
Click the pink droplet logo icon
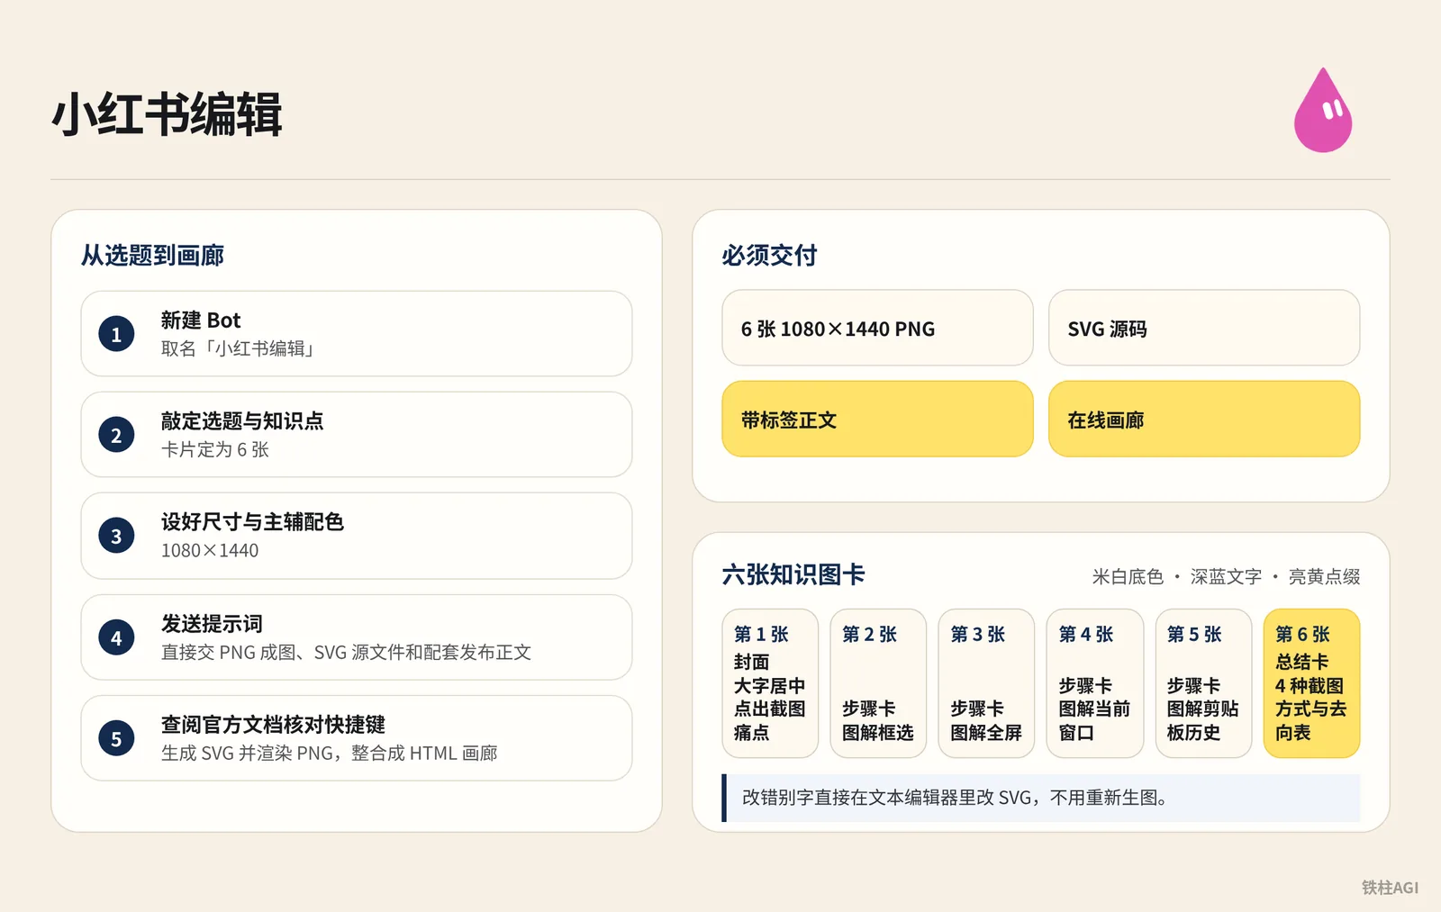1323,111
